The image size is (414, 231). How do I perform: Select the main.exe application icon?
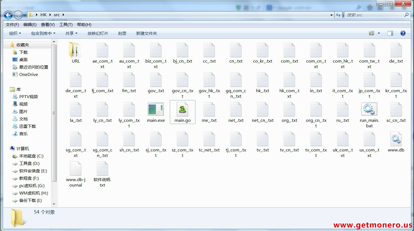click(156, 109)
